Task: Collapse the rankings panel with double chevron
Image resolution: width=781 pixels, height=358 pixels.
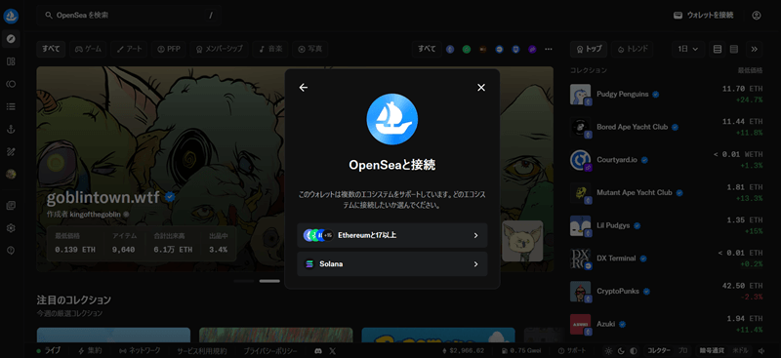Action: pos(754,50)
